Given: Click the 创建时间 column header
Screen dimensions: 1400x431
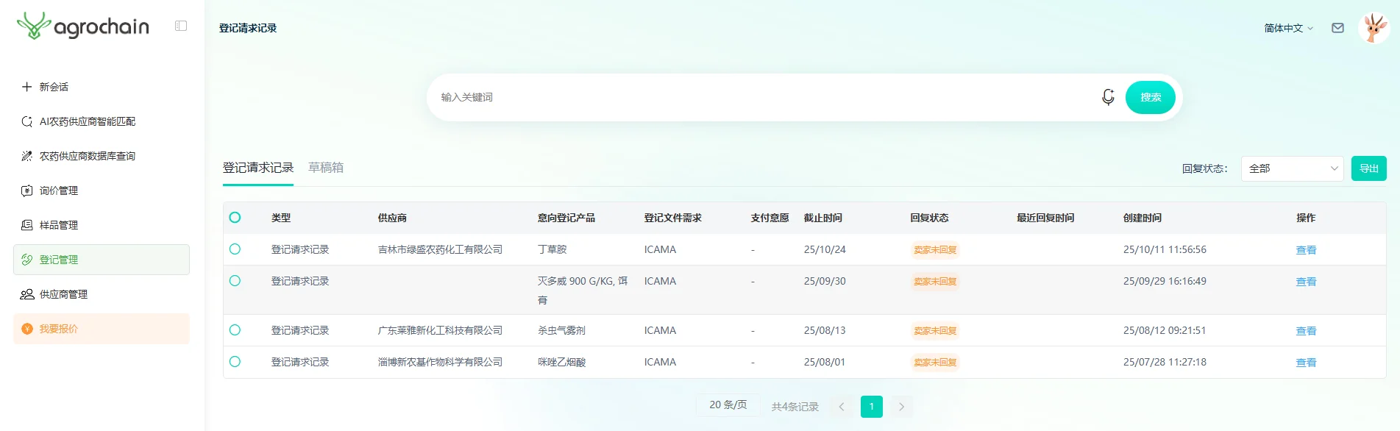Looking at the screenshot, I should (1143, 218).
